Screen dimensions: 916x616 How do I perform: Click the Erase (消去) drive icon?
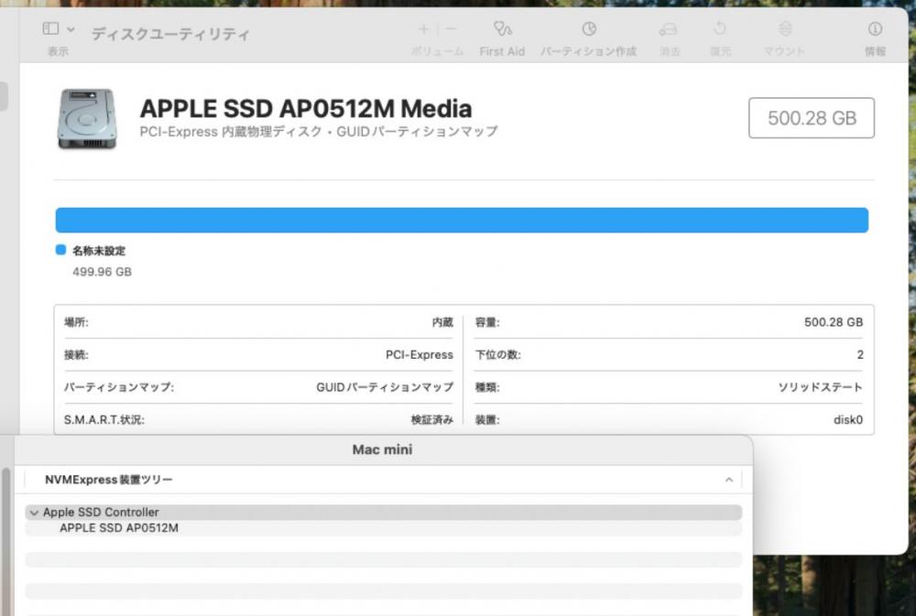pos(669,29)
